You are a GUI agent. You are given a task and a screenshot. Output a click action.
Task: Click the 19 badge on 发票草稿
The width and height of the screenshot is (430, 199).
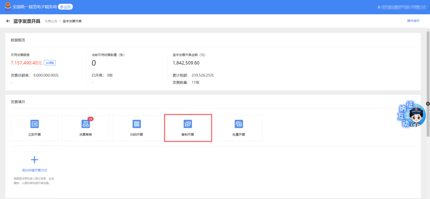pos(90,119)
